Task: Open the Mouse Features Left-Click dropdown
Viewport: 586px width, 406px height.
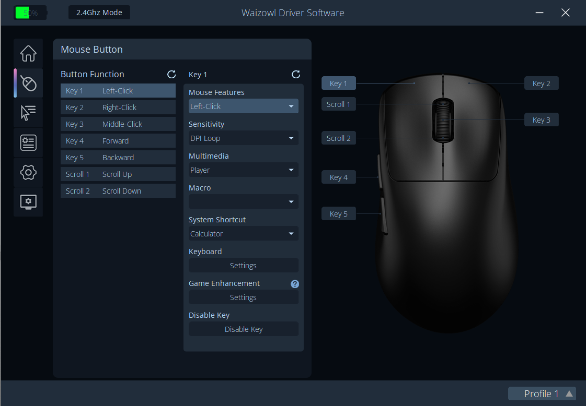Action: pos(243,106)
